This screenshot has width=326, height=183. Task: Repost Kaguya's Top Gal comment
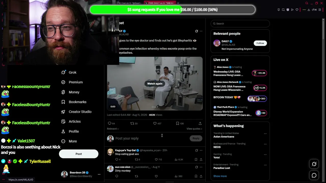click(138, 159)
